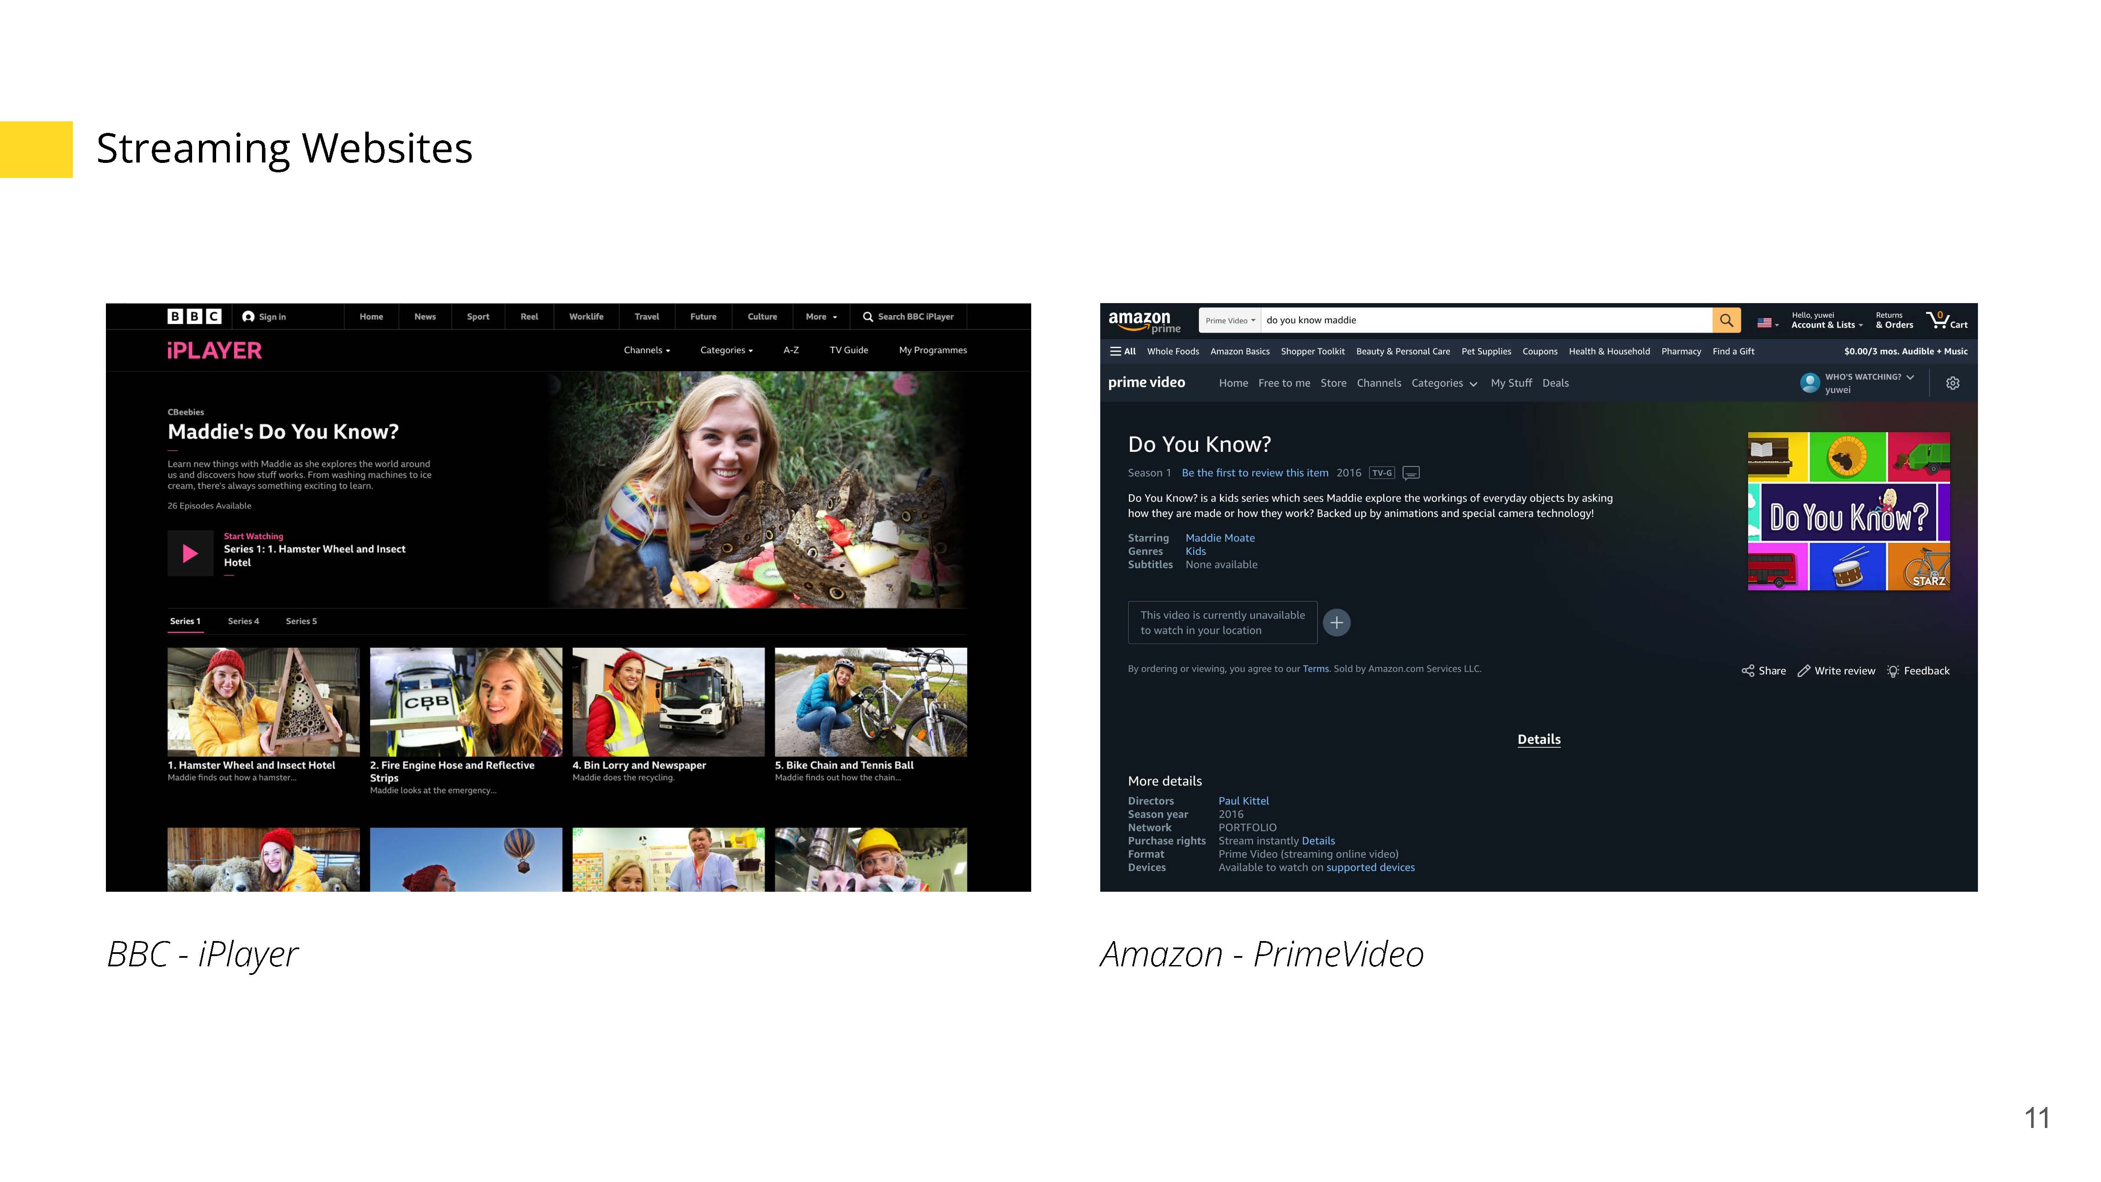
Task: Expand iPlayer Categories dropdown
Action: pyautogui.click(x=726, y=351)
